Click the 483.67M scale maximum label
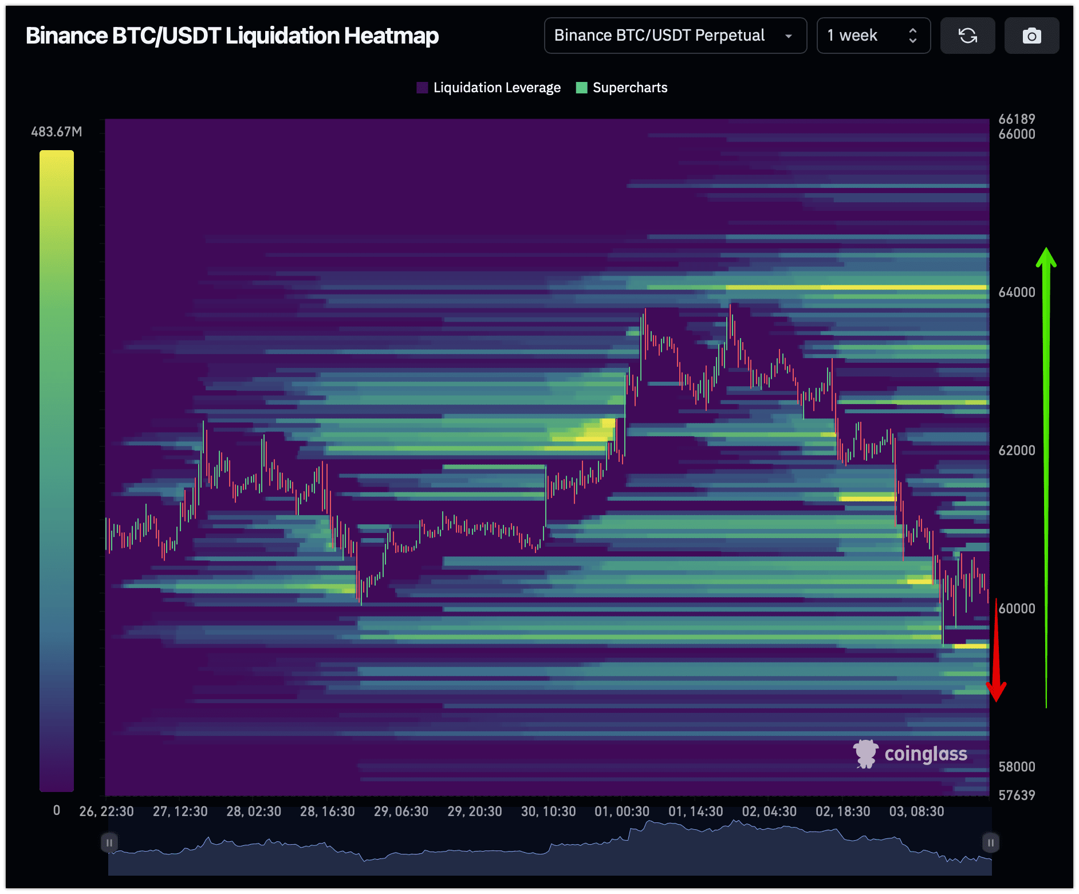The image size is (1079, 894). tap(57, 132)
